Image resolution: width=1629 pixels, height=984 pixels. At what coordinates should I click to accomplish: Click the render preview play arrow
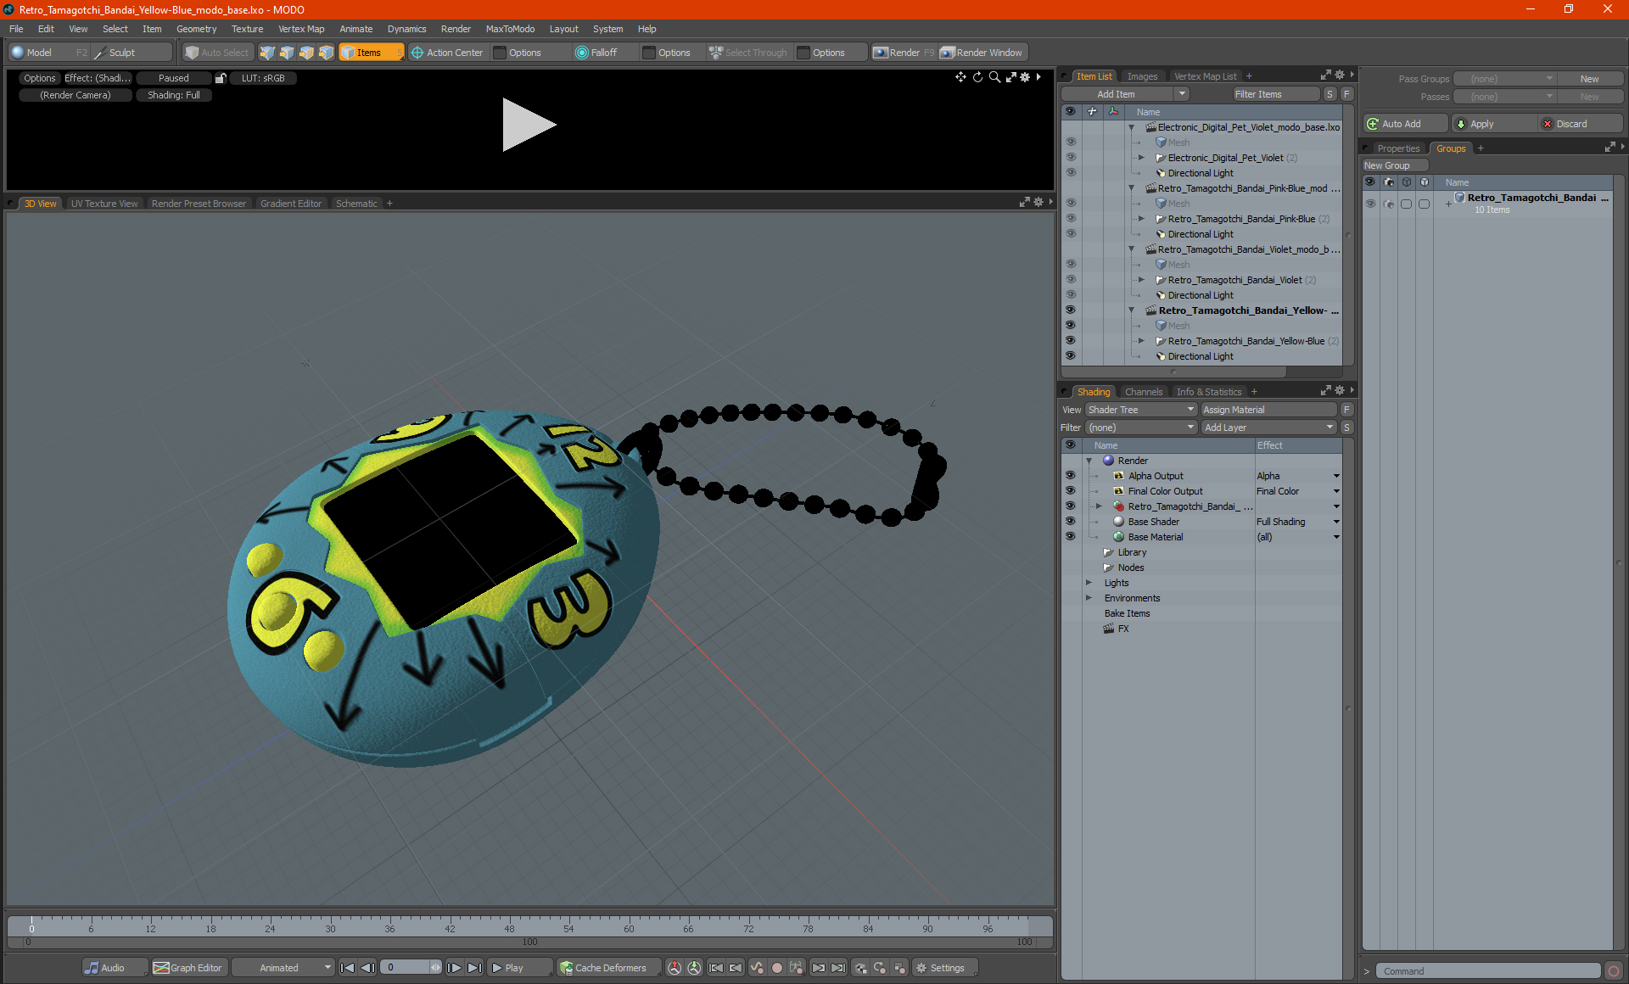pos(528,125)
